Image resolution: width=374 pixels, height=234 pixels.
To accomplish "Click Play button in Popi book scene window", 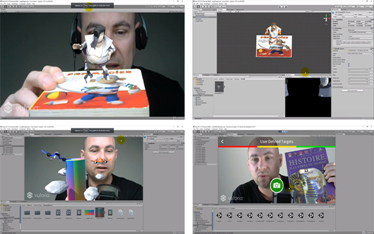I will pos(280,7).
